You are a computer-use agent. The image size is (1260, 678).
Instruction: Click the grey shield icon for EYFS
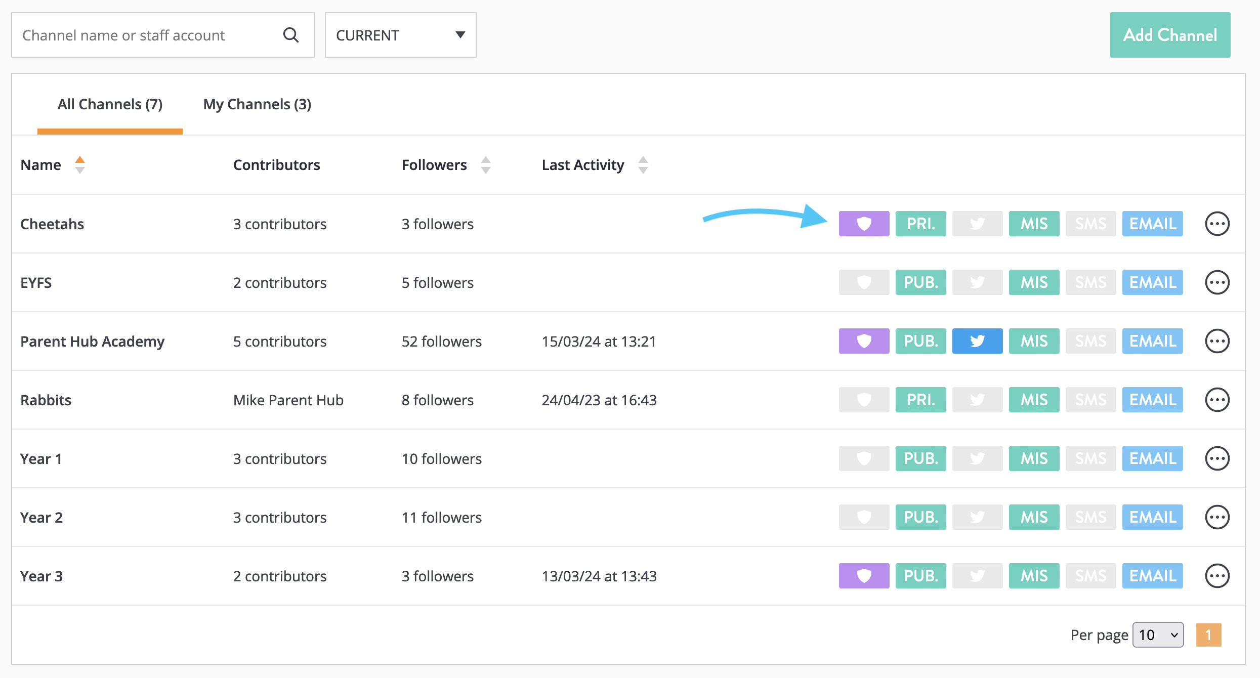click(864, 282)
